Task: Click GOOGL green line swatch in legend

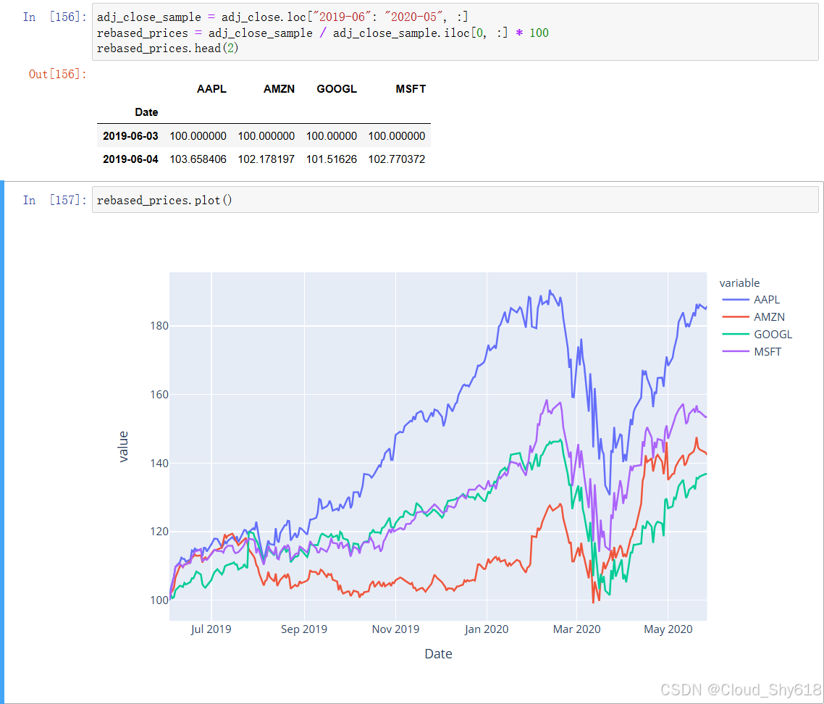Action: tap(735, 335)
